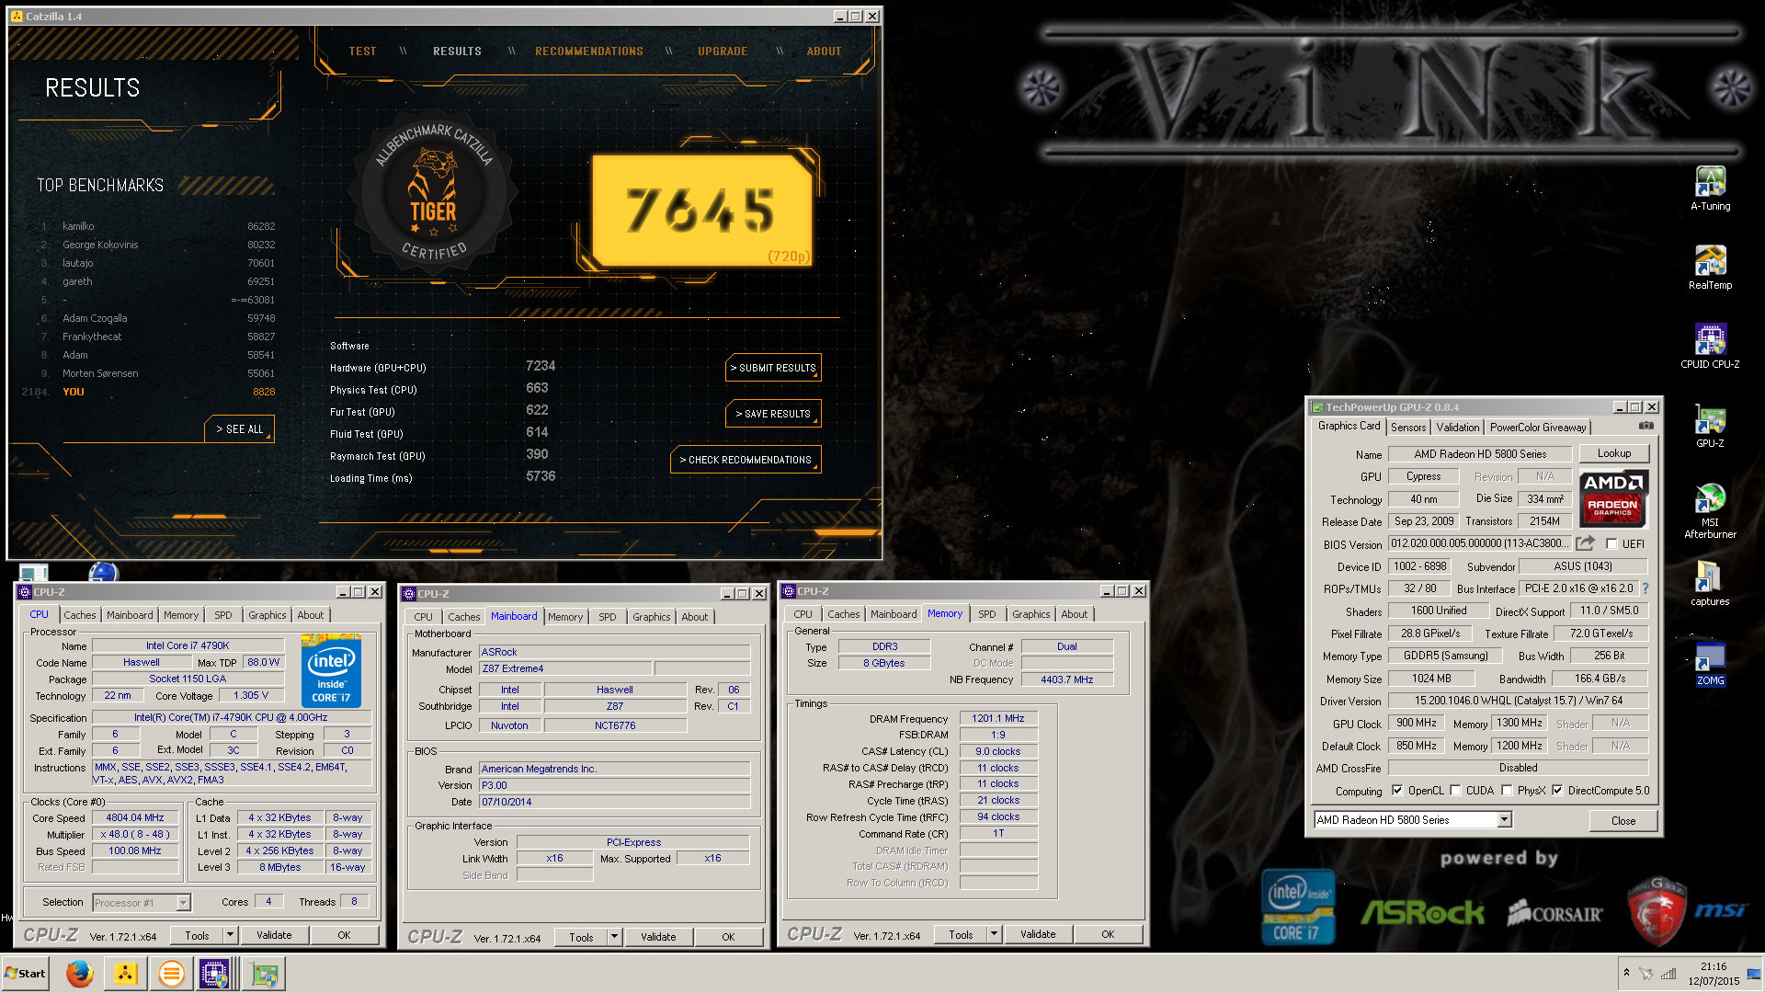1765x993 pixels.
Task: Click the Close button in GPU-Z
Action: (1623, 821)
